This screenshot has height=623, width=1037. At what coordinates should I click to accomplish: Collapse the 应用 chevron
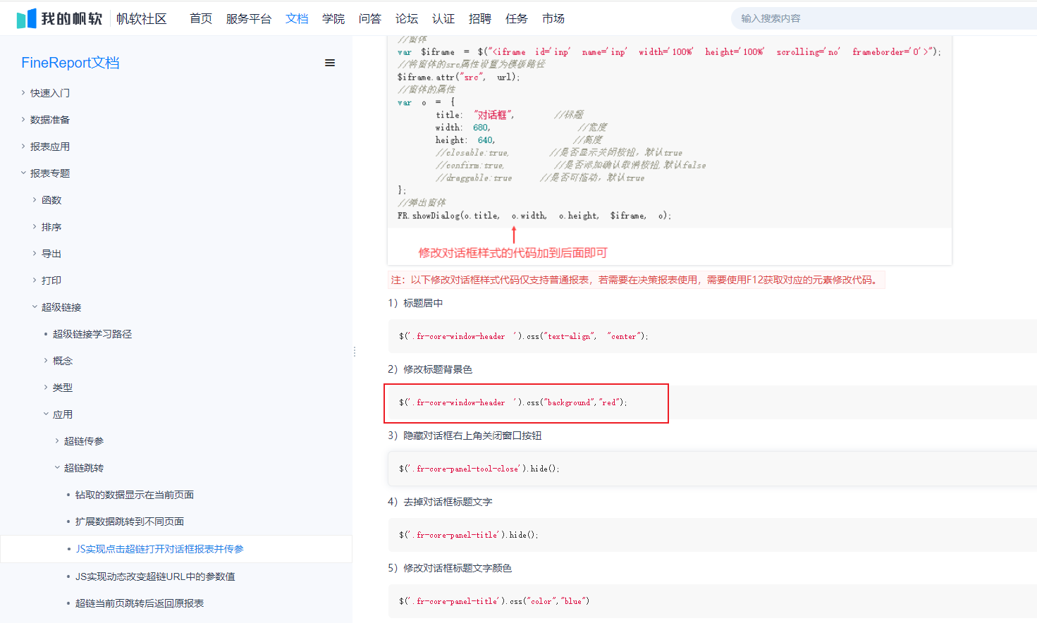tap(46, 414)
